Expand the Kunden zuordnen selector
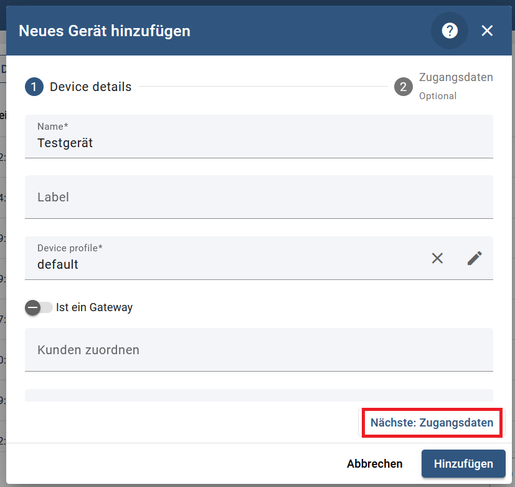 (x=258, y=350)
